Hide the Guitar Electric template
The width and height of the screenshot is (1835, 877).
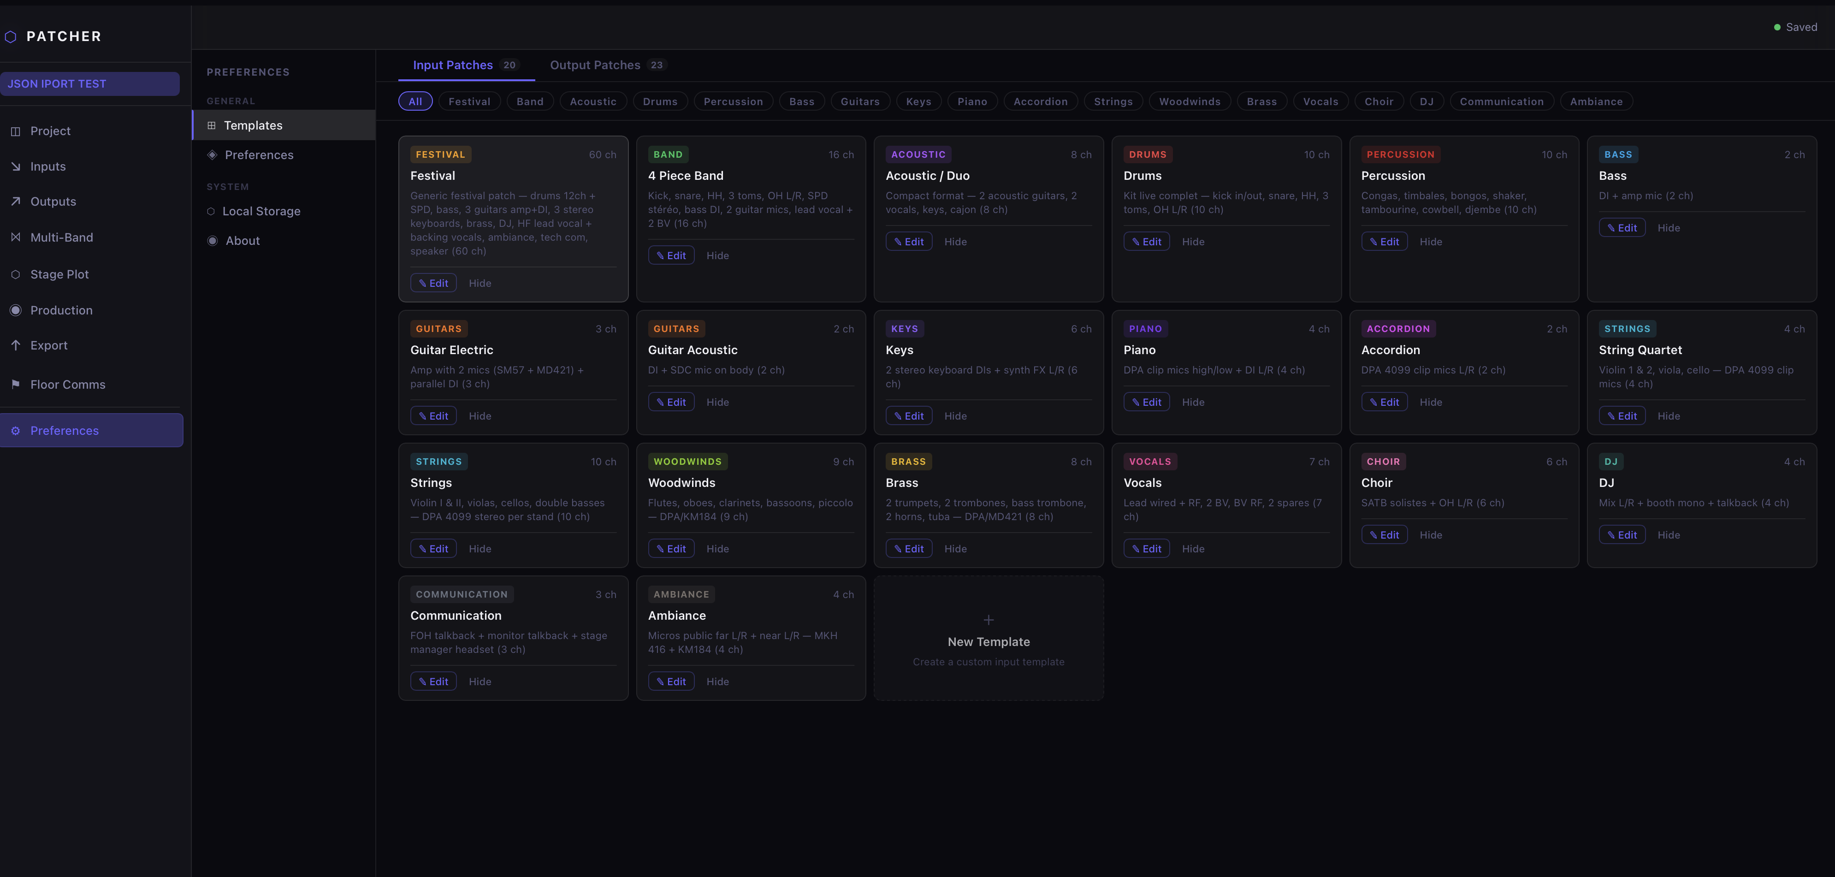(x=480, y=415)
